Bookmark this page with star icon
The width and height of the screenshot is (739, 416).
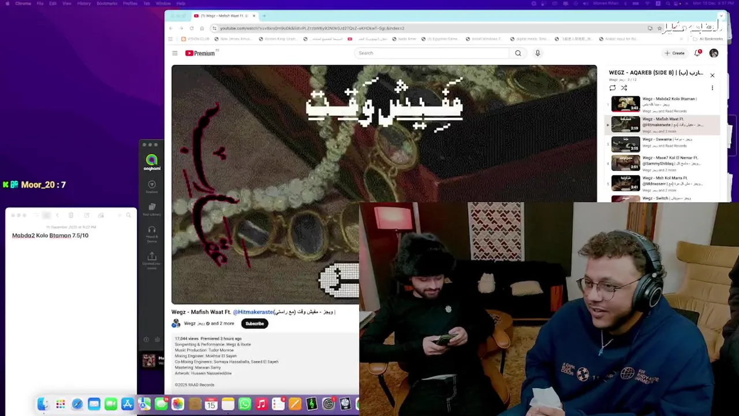click(x=659, y=28)
